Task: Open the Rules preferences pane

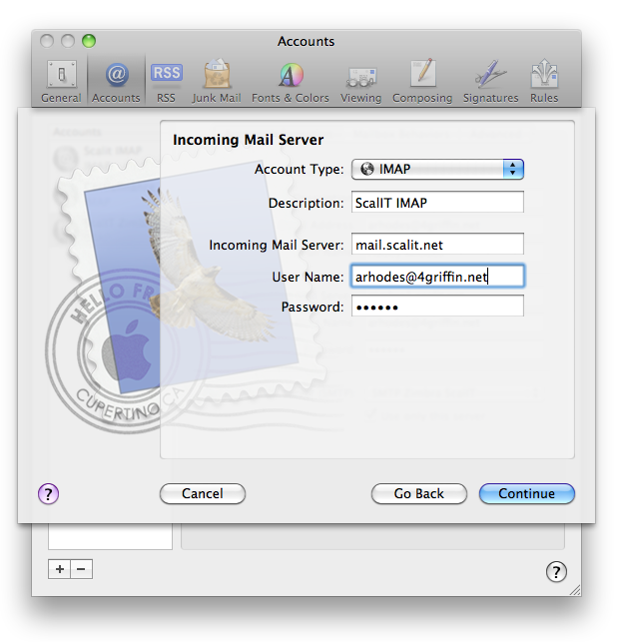Action: coord(544,81)
